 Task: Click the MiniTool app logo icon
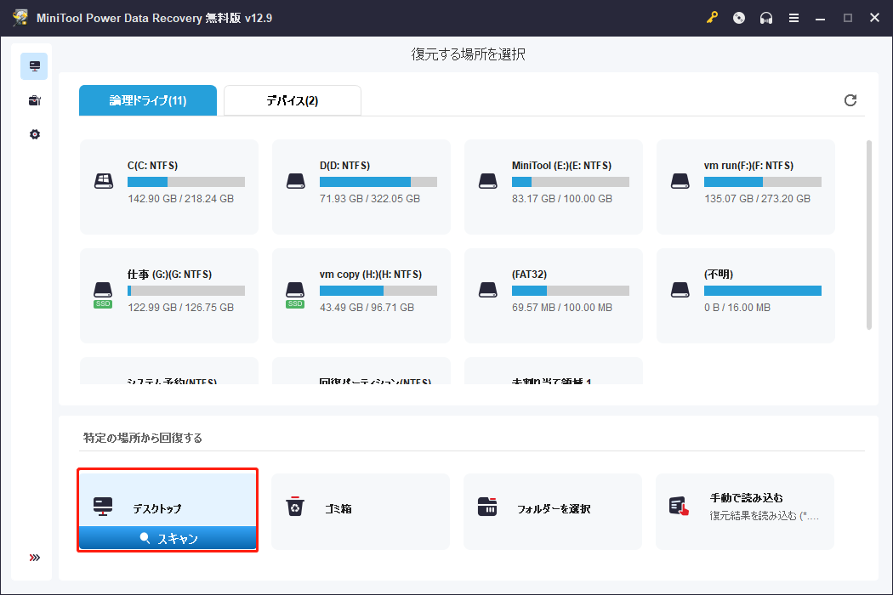tap(20, 18)
